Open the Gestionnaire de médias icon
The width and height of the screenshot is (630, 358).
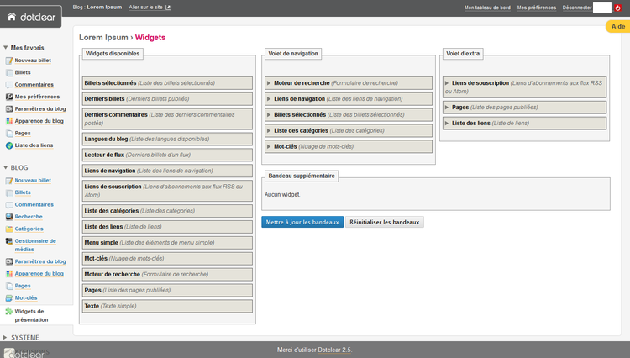click(9, 241)
